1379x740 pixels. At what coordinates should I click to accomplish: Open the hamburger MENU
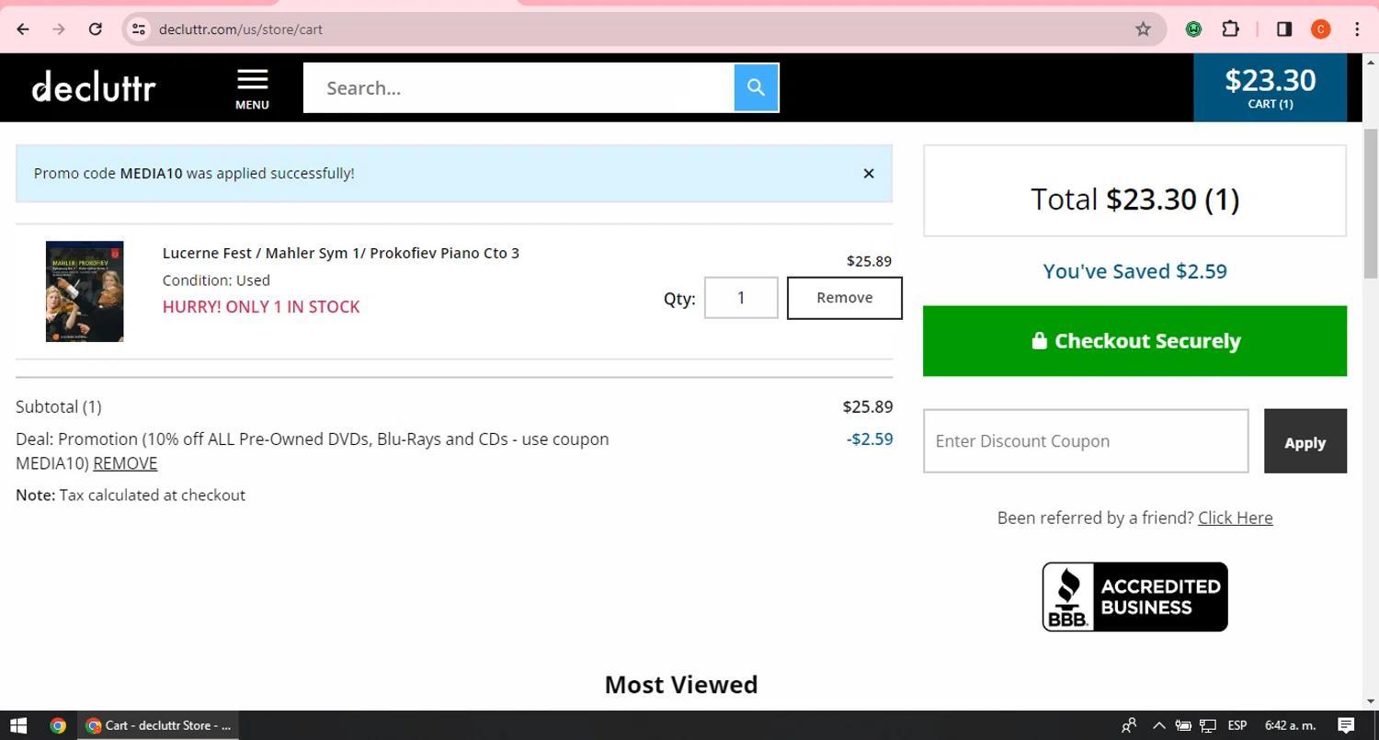coord(252,89)
